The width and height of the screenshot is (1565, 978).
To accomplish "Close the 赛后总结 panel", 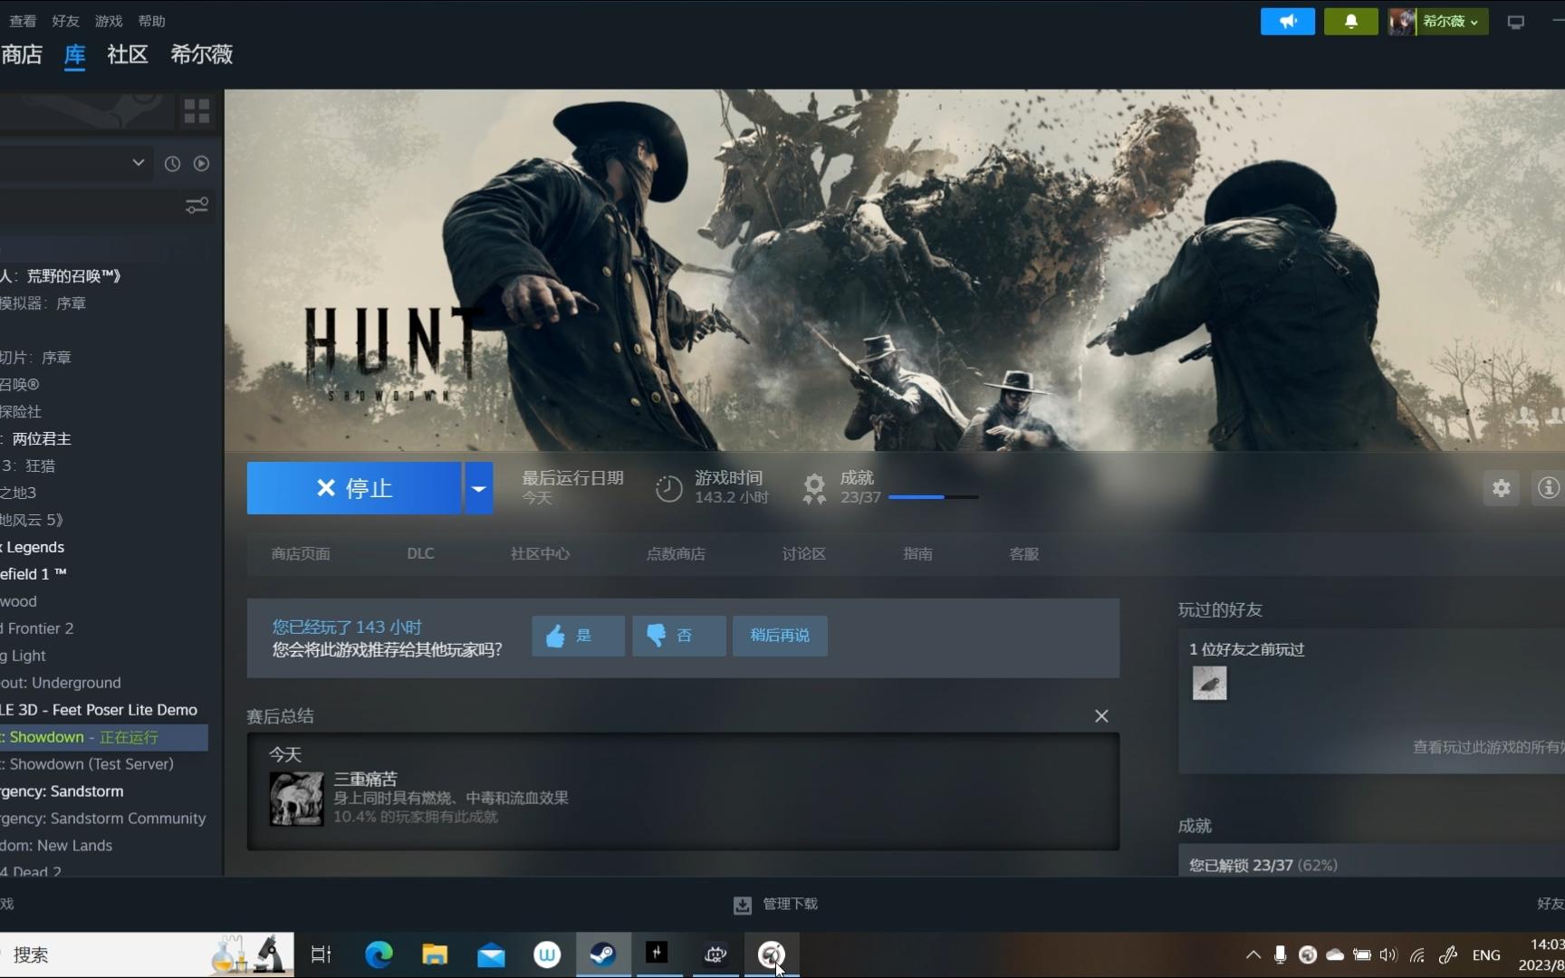I will (x=1101, y=716).
